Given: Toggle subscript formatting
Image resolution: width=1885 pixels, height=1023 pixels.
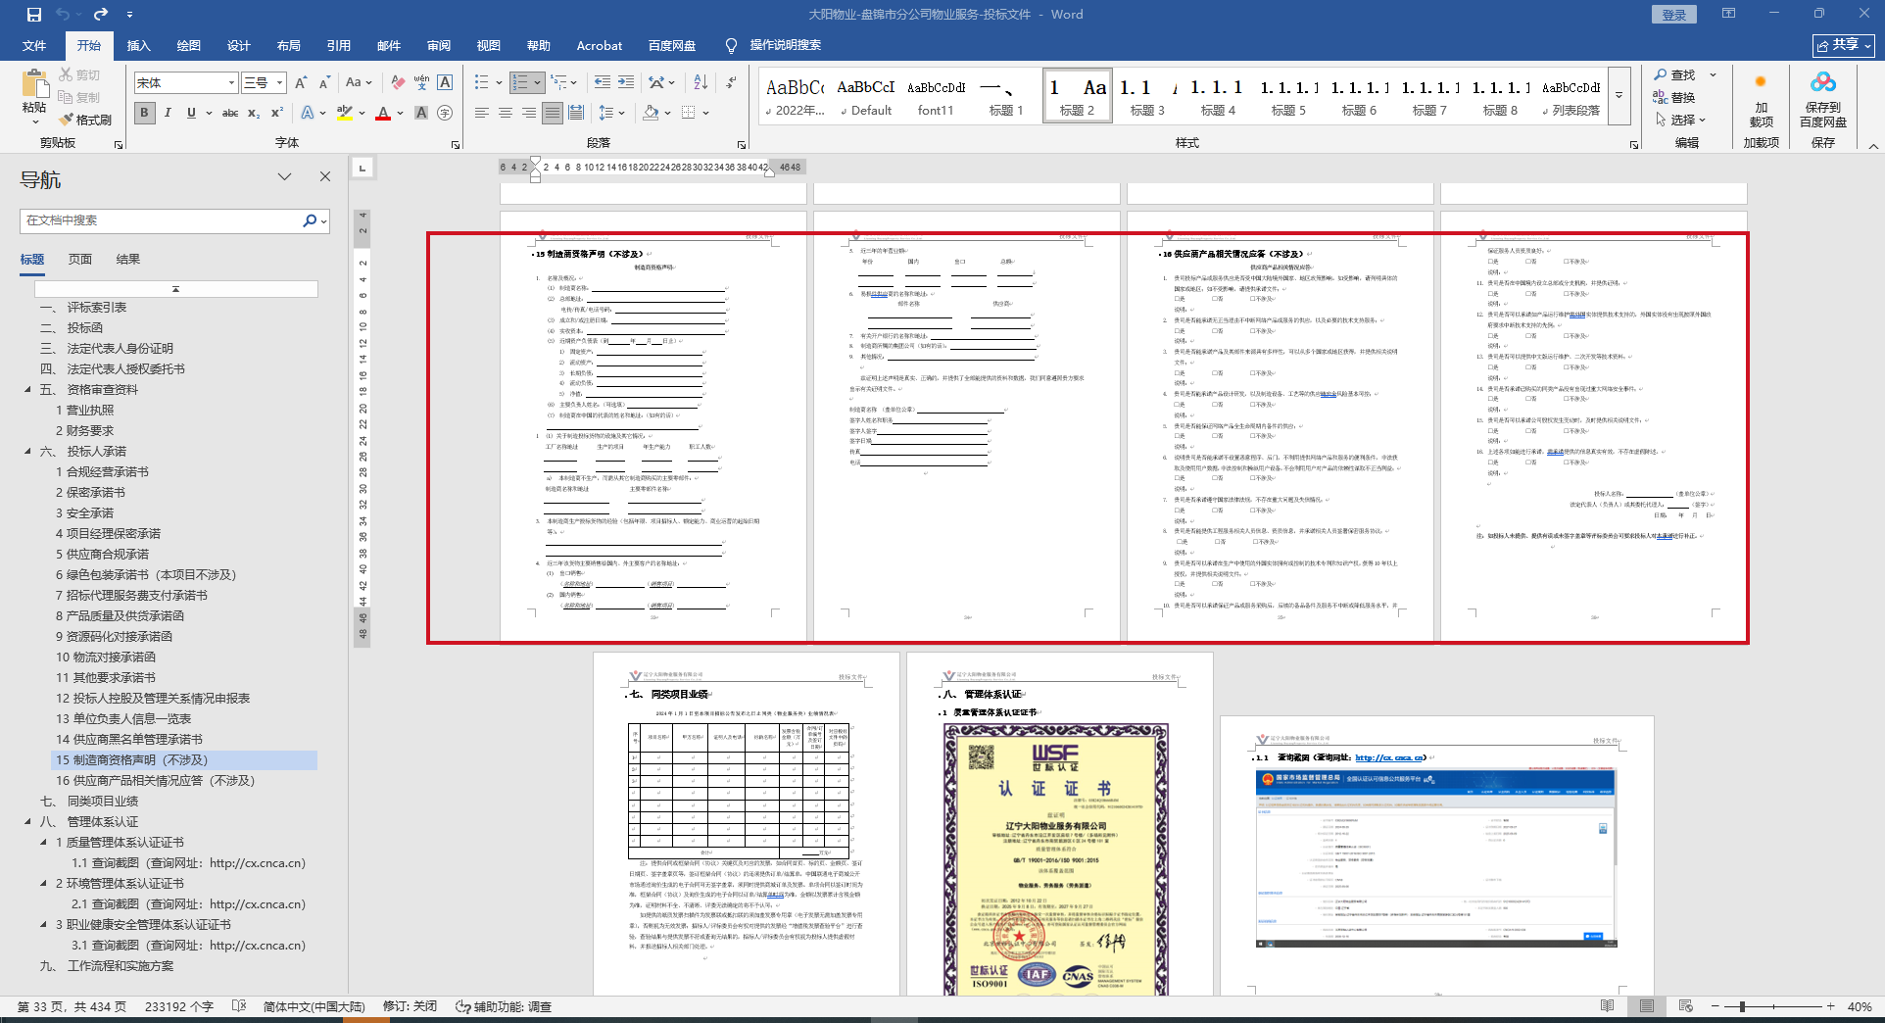Looking at the screenshot, I should coord(254,113).
